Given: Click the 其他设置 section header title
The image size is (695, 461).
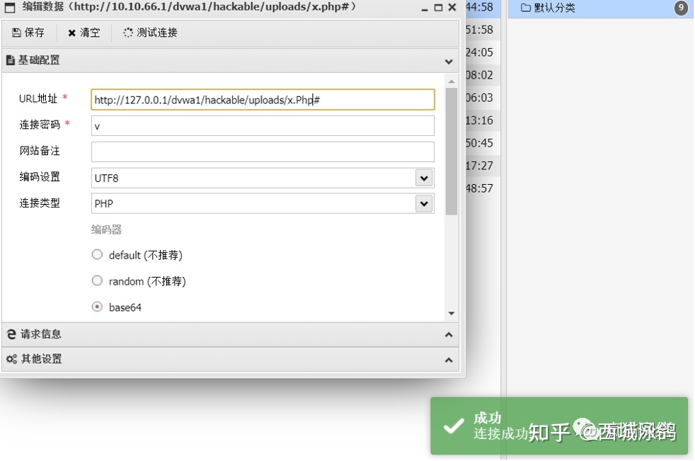Looking at the screenshot, I should (41, 360).
